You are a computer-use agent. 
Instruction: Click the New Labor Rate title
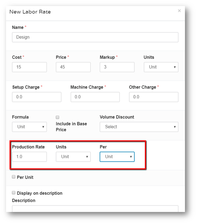(x=30, y=12)
